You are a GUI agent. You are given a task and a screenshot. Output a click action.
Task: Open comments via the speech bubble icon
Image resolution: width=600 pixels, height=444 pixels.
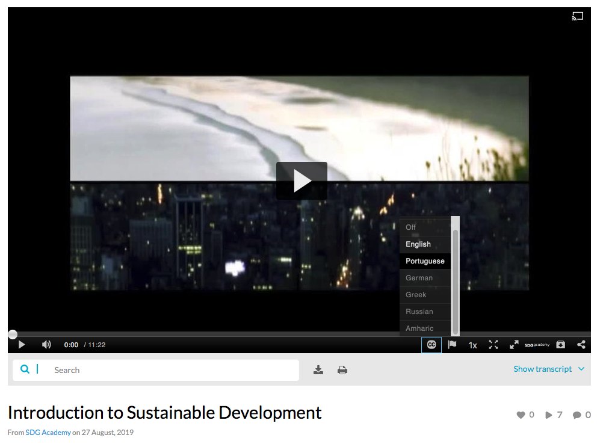coord(577,415)
